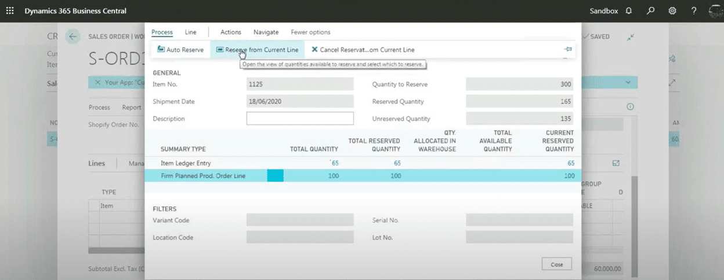This screenshot has width=724, height=280.
Task: Click the Location Code filter field
Action: coord(300,237)
